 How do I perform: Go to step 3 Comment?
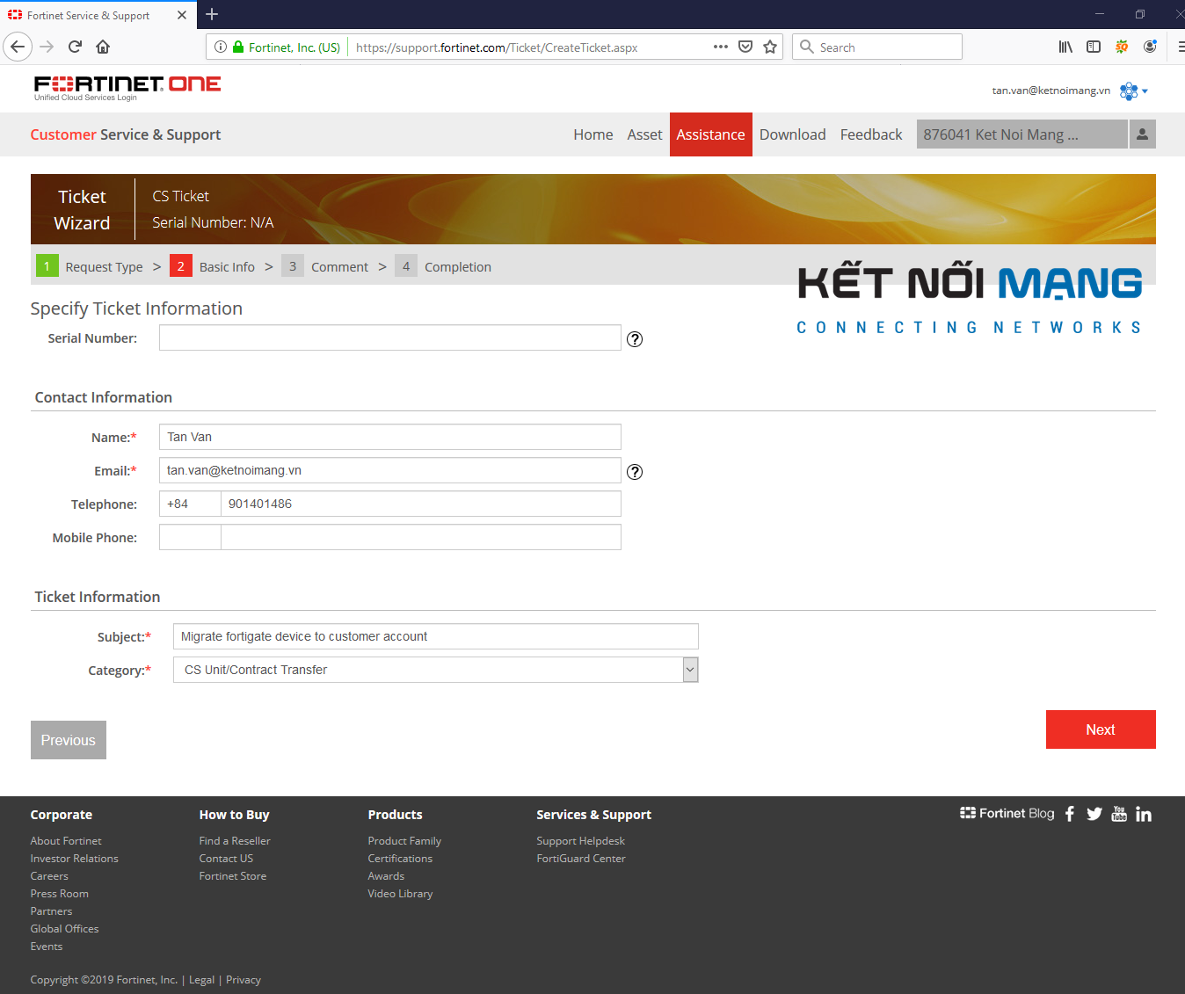coord(325,266)
